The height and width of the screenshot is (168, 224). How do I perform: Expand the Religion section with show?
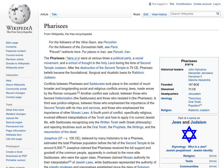(213, 156)
